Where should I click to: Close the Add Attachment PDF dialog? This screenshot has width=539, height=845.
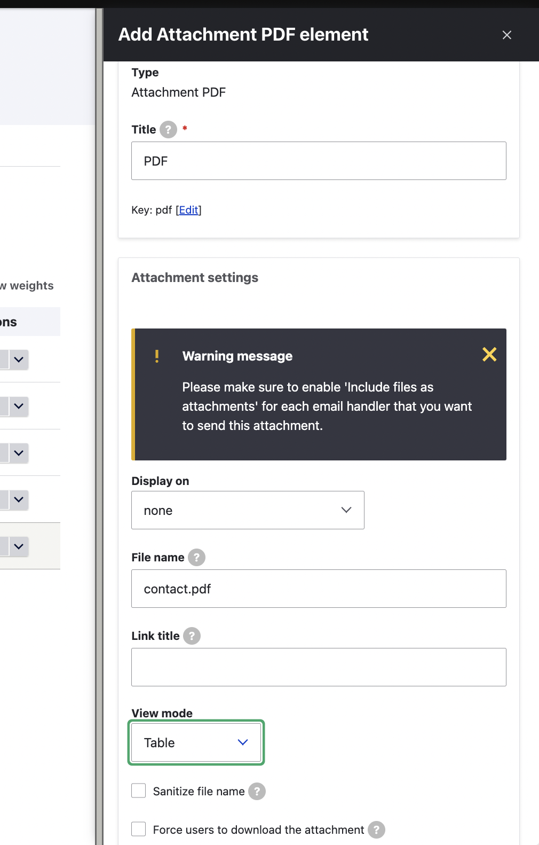click(x=507, y=35)
